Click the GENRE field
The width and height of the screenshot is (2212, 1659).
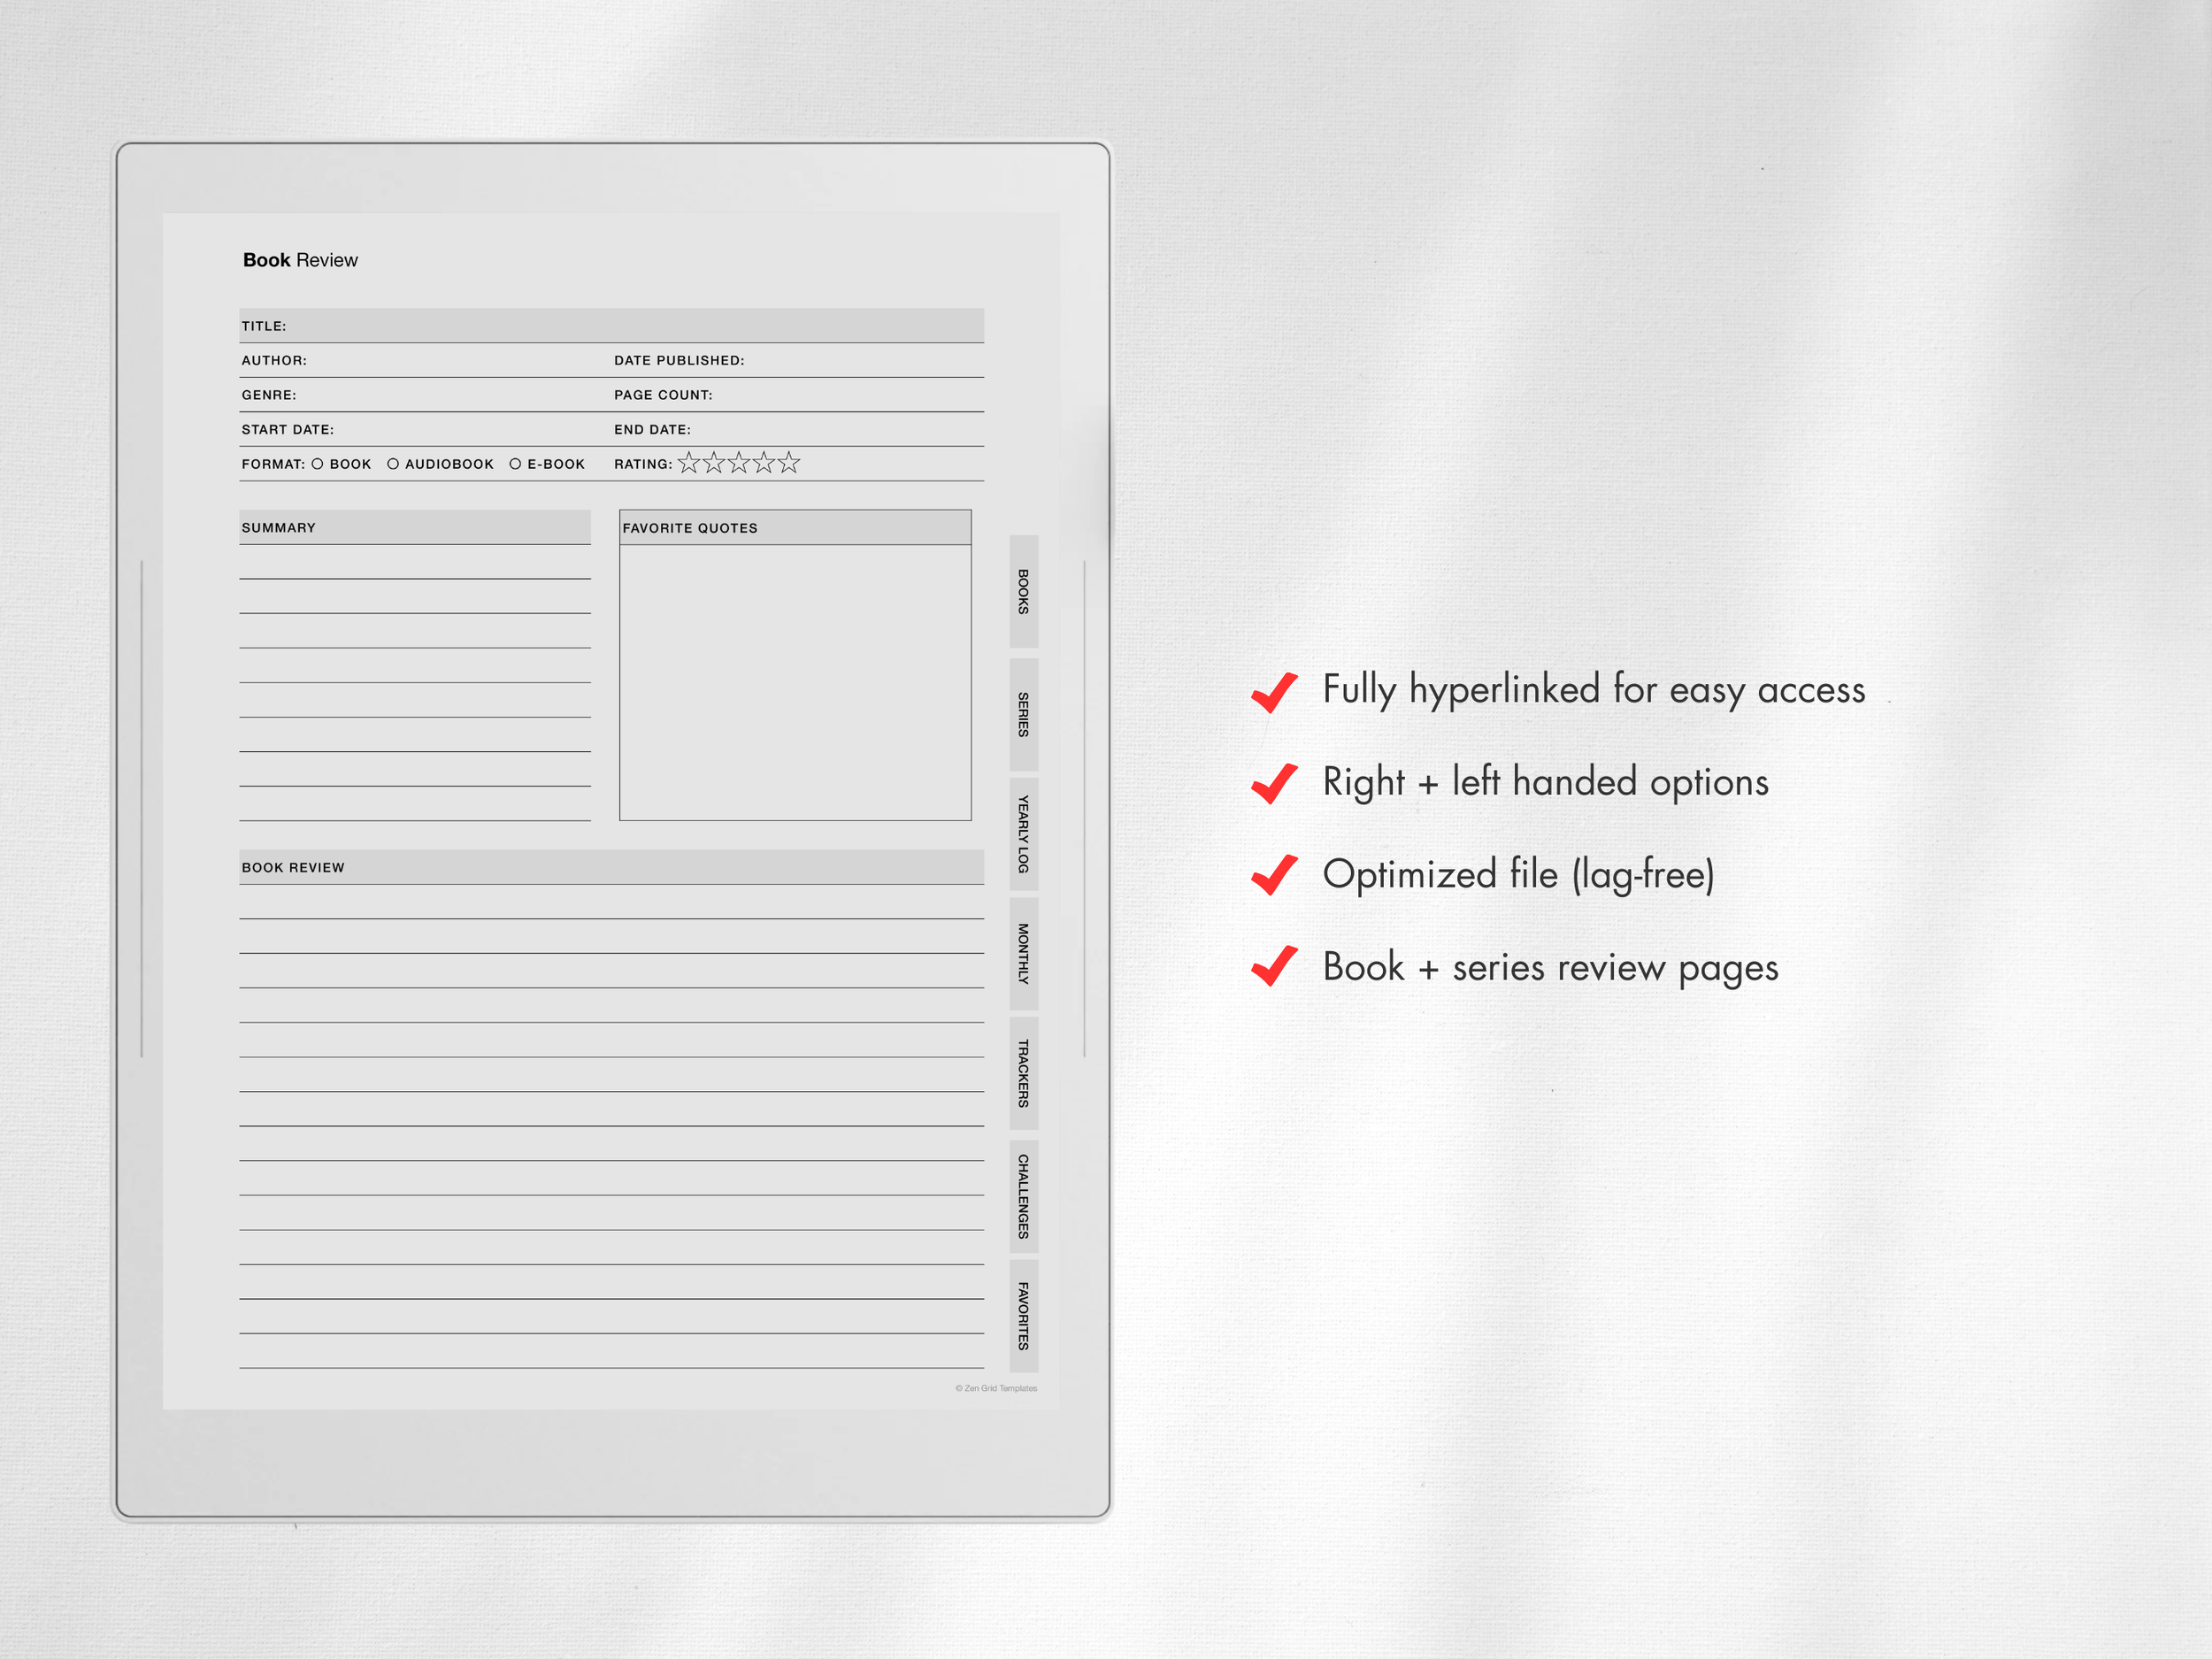(x=424, y=395)
